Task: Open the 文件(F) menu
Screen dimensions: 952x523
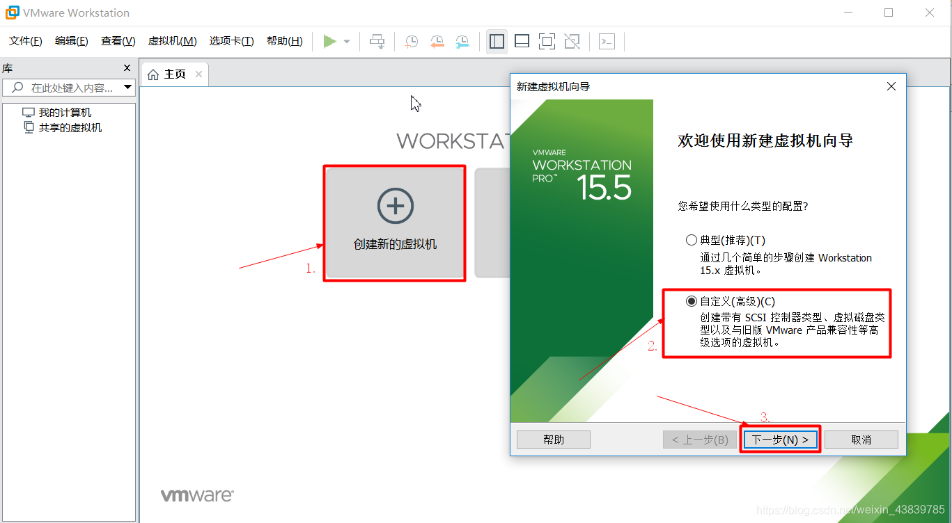Action: tap(26, 41)
